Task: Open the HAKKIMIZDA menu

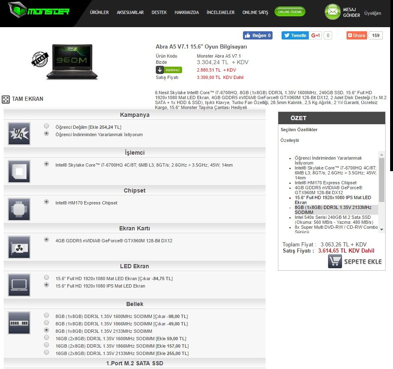Action: pos(187,12)
